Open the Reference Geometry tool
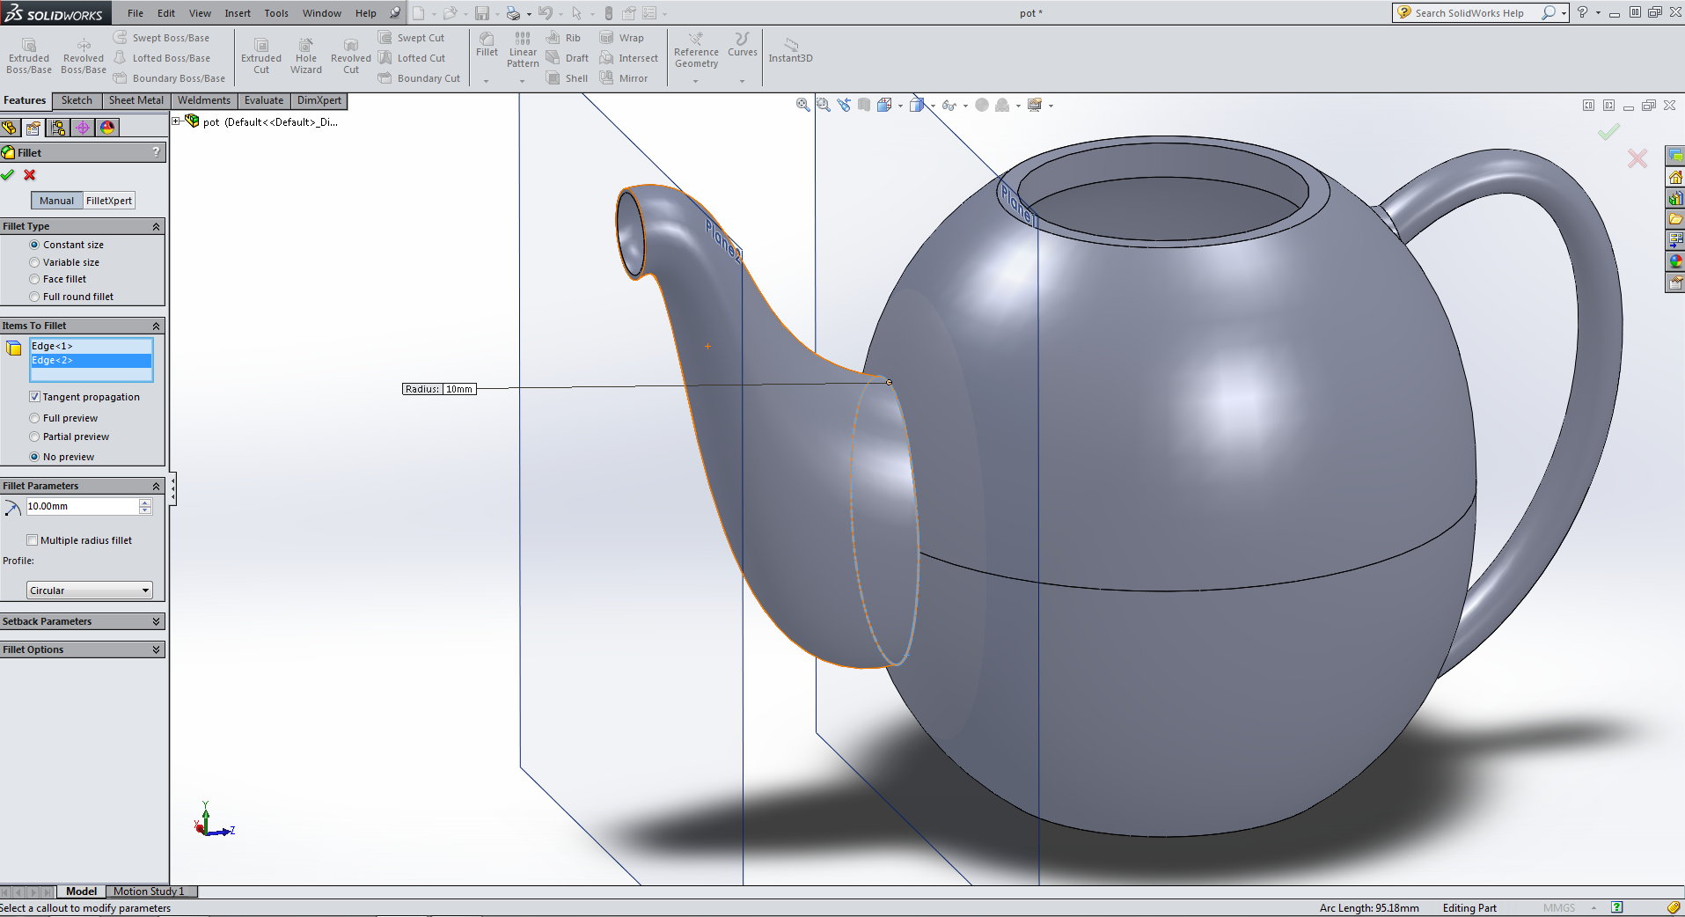 [x=696, y=49]
